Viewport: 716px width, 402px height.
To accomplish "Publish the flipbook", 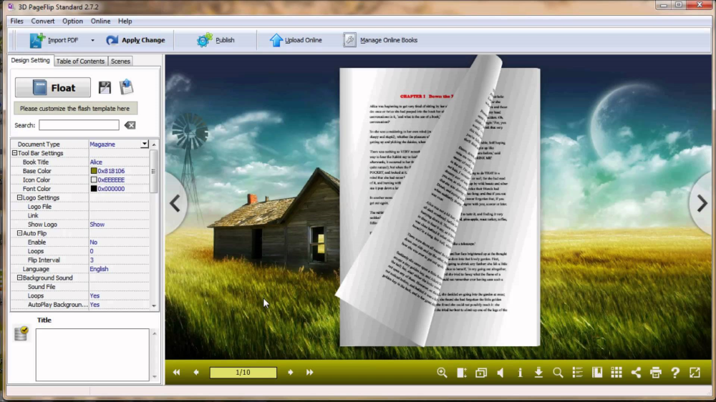I will (216, 40).
